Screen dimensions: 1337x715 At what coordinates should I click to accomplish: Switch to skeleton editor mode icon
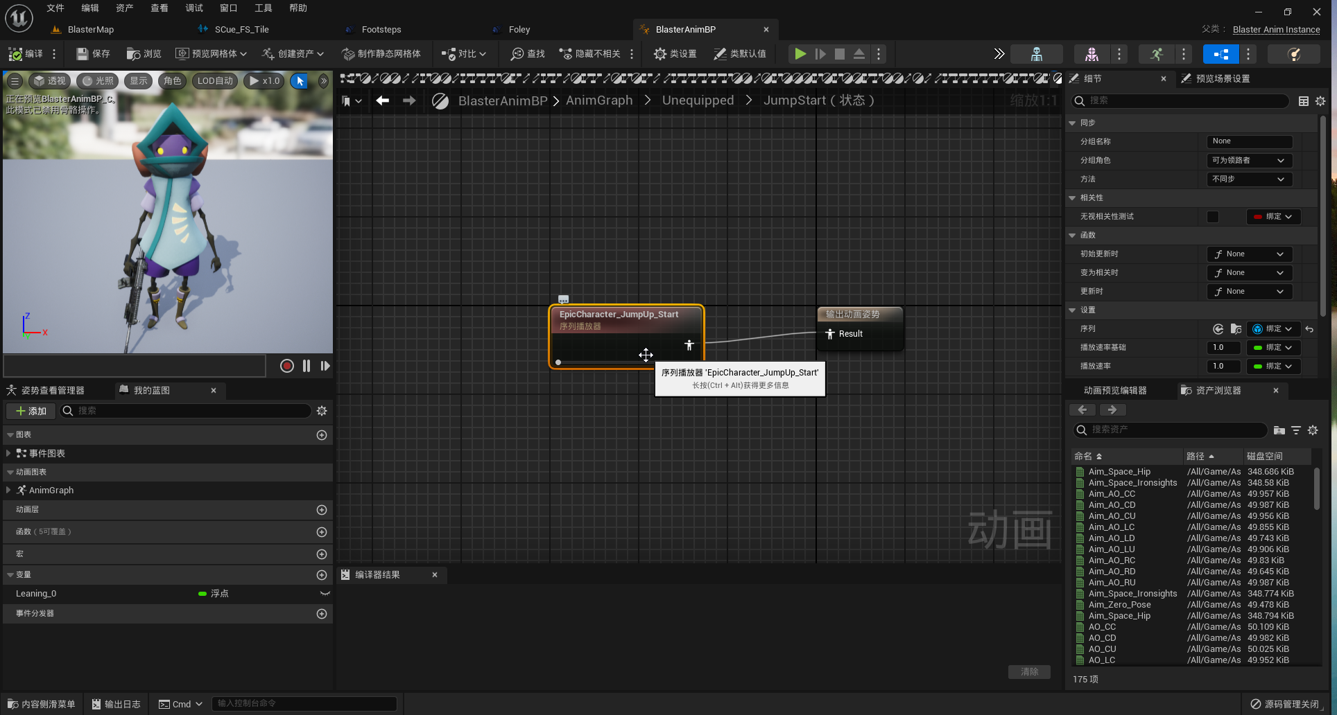[1037, 54]
